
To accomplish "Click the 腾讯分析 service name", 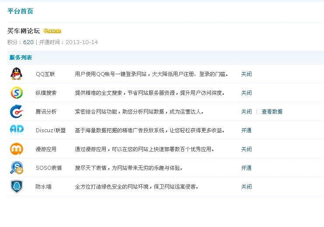I will click(46, 112).
